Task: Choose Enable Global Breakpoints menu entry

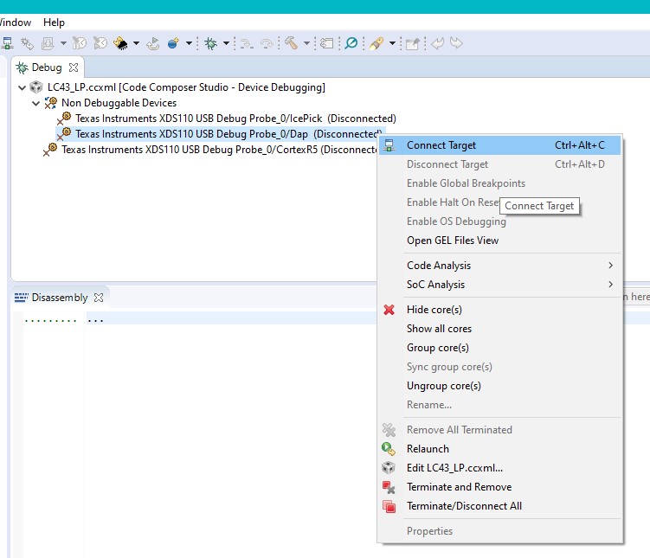Action: pos(500,183)
